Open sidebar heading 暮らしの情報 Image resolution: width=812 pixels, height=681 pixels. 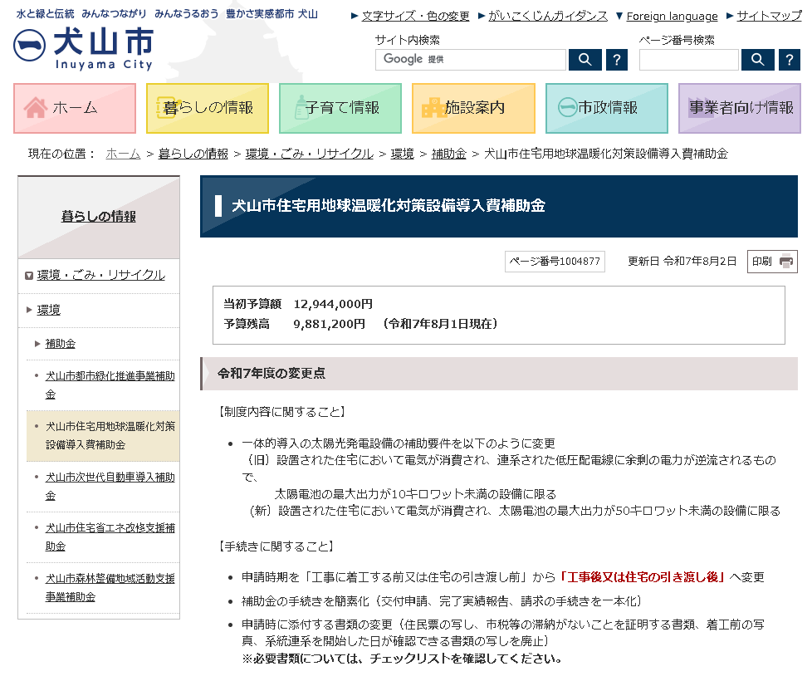[99, 217]
